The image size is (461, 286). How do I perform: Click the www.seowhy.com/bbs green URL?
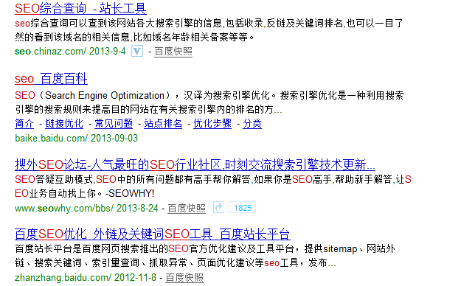point(64,208)
